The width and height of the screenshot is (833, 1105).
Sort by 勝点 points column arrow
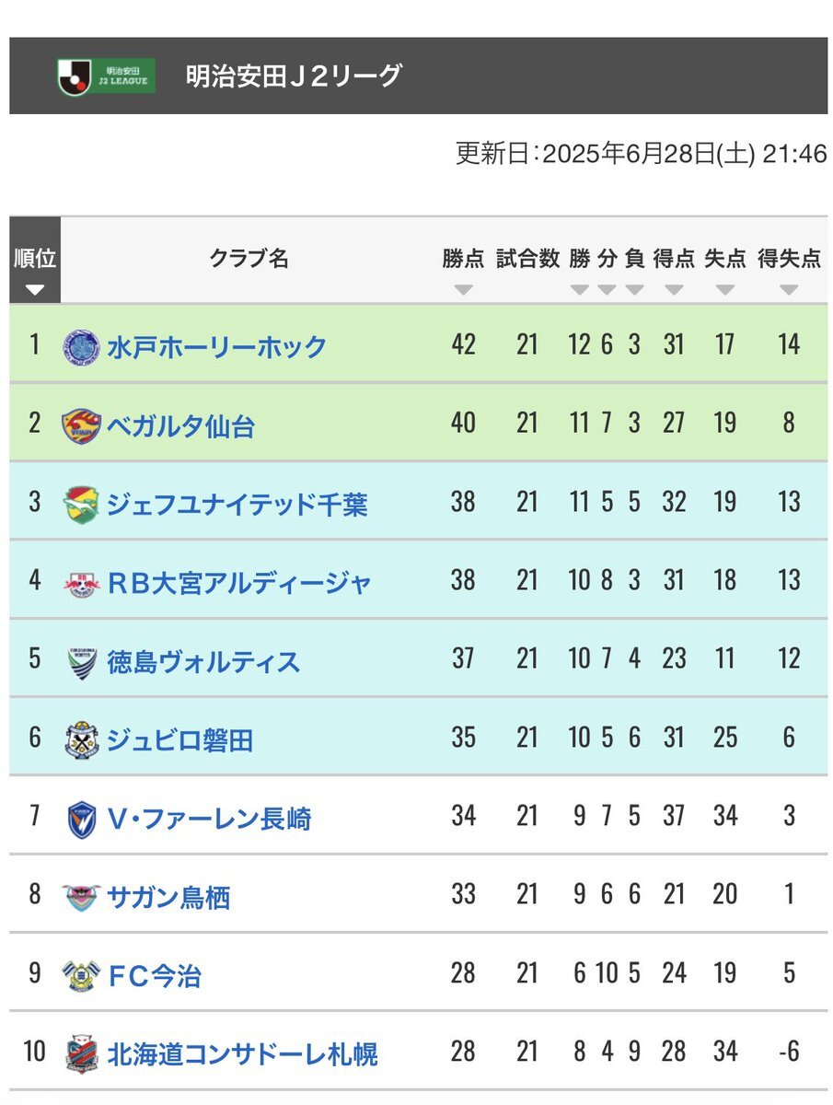[x=463, y=290]
